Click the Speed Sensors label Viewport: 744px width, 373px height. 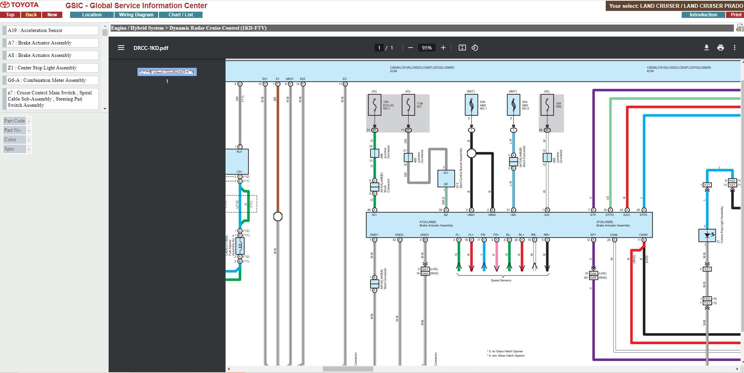point(501,281)
